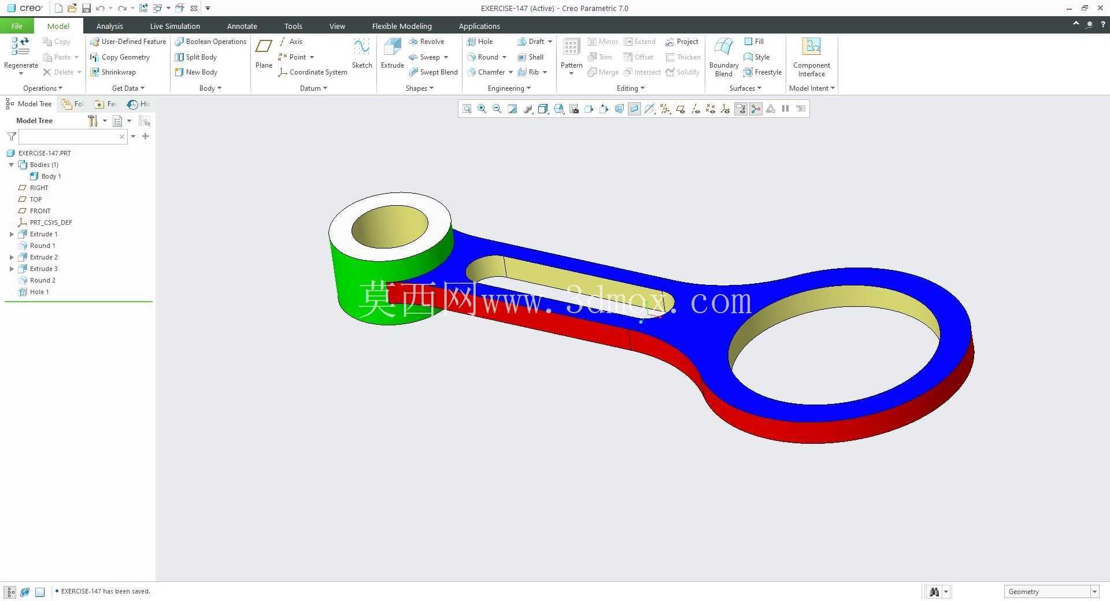
Task: Toggle spin center display
Action: [756, 109]
